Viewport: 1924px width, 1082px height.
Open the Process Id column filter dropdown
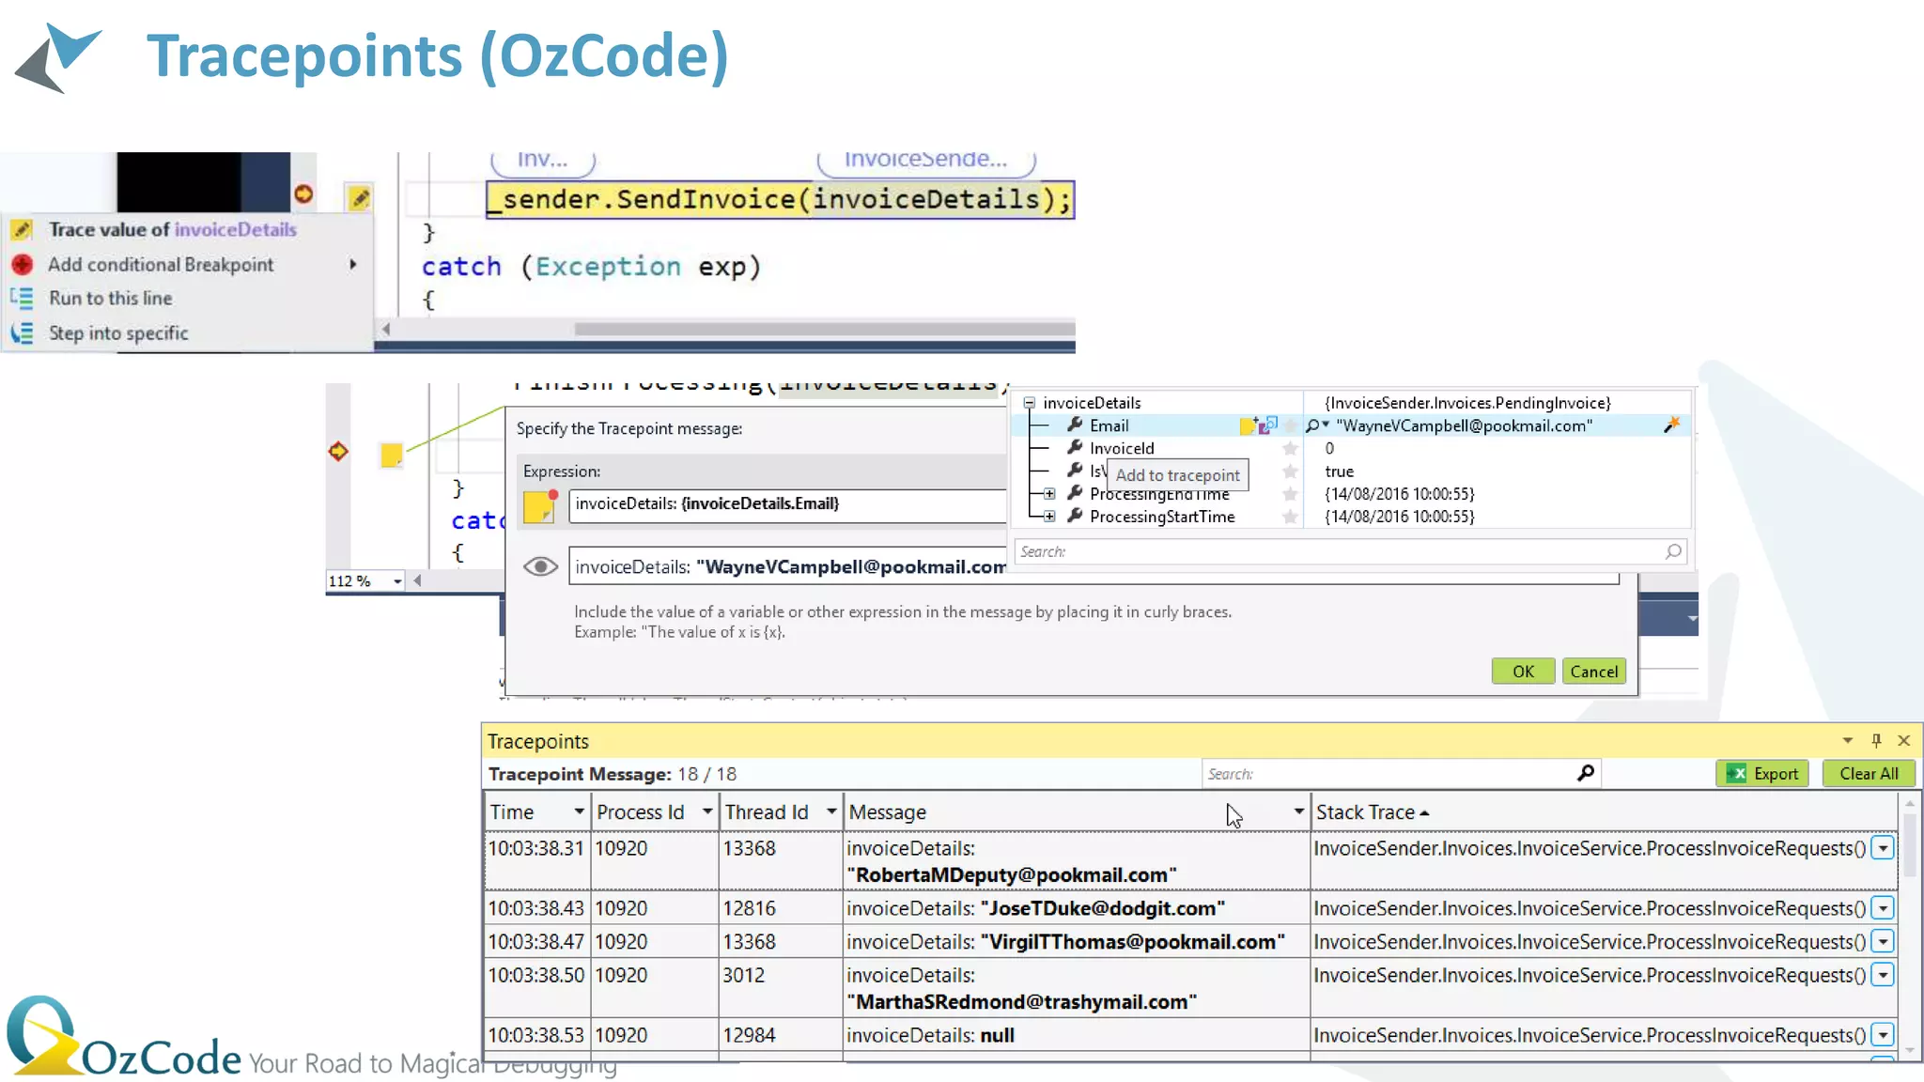pyautogui.click(x=707, y=811)
